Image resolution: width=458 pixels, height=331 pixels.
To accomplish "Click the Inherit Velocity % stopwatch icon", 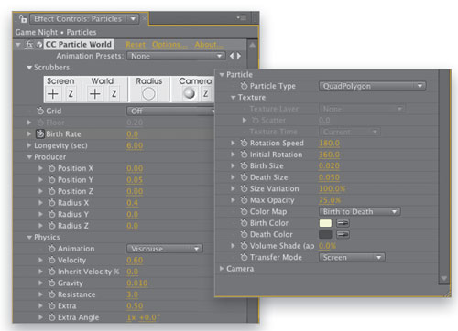I will click(x=52, y=272).
